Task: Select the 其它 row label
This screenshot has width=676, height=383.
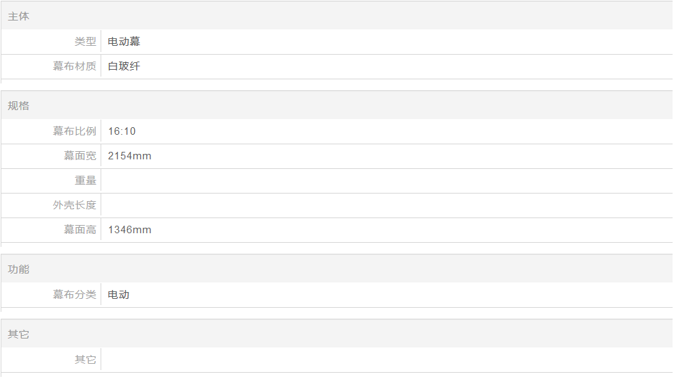Action: tap(86, 359)
